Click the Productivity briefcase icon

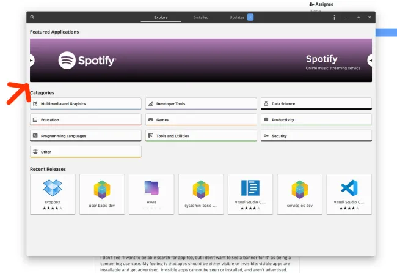266,119
